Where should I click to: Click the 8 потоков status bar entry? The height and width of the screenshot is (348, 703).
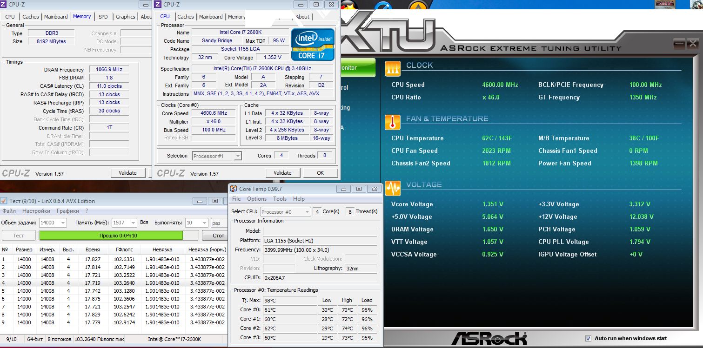59,339
